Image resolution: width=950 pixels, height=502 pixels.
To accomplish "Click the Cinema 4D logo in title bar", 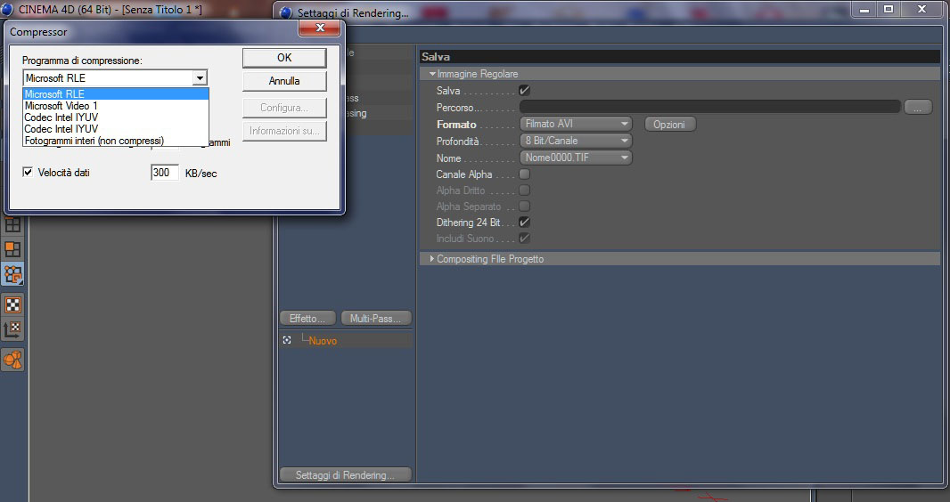I will coord(7,9).
